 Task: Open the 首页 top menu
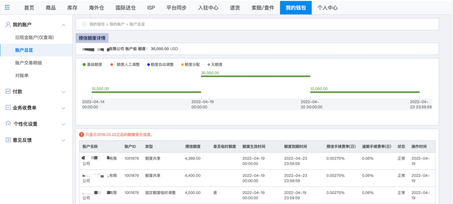29,8
